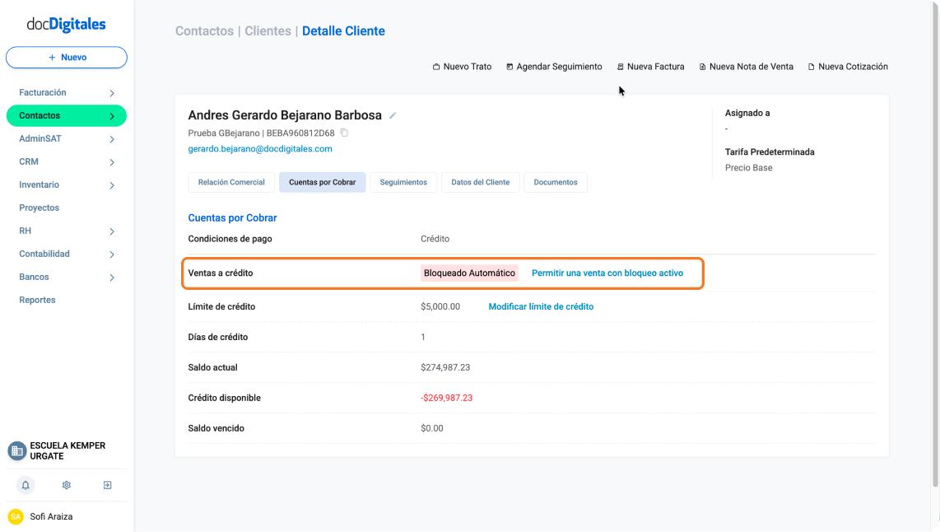940x532 pixels.
Task: Open notifications bell icon
Action: pos(26,485)
